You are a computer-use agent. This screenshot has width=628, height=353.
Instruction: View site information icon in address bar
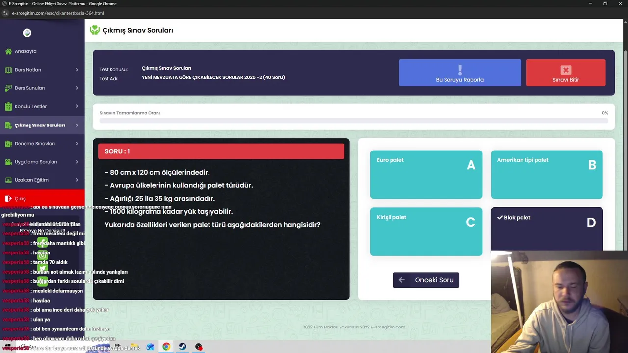tap(5, 13)
